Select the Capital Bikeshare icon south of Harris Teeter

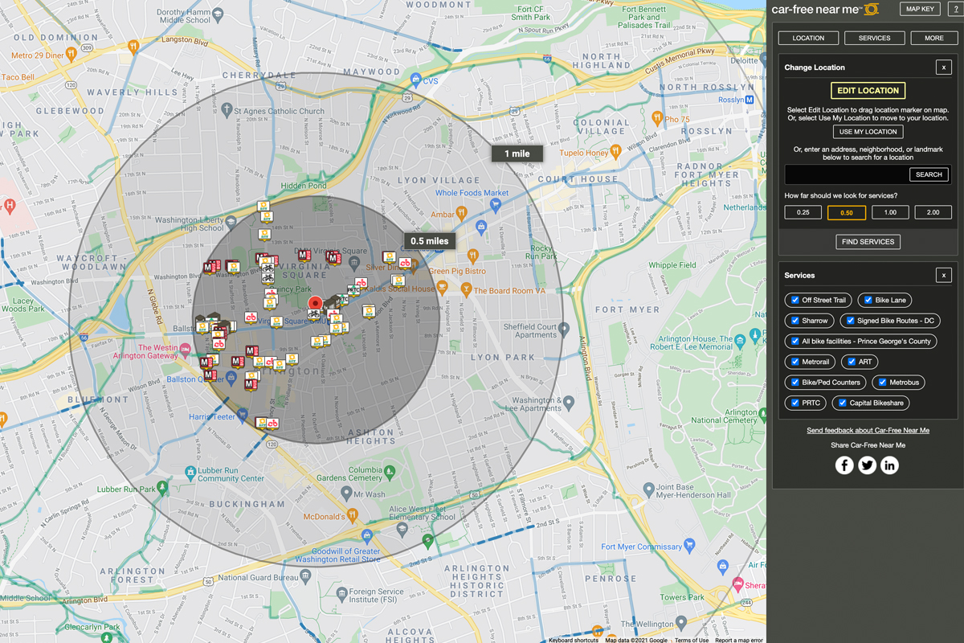click(272, 423)
